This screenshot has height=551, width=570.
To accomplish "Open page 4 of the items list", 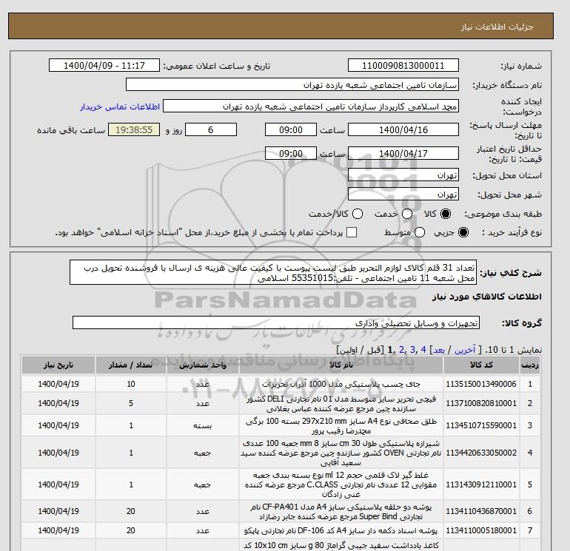I will coord(423,350).
